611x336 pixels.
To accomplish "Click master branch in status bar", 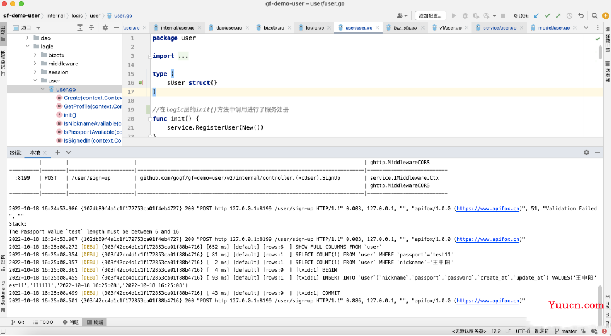I will (x=566, y=331).
